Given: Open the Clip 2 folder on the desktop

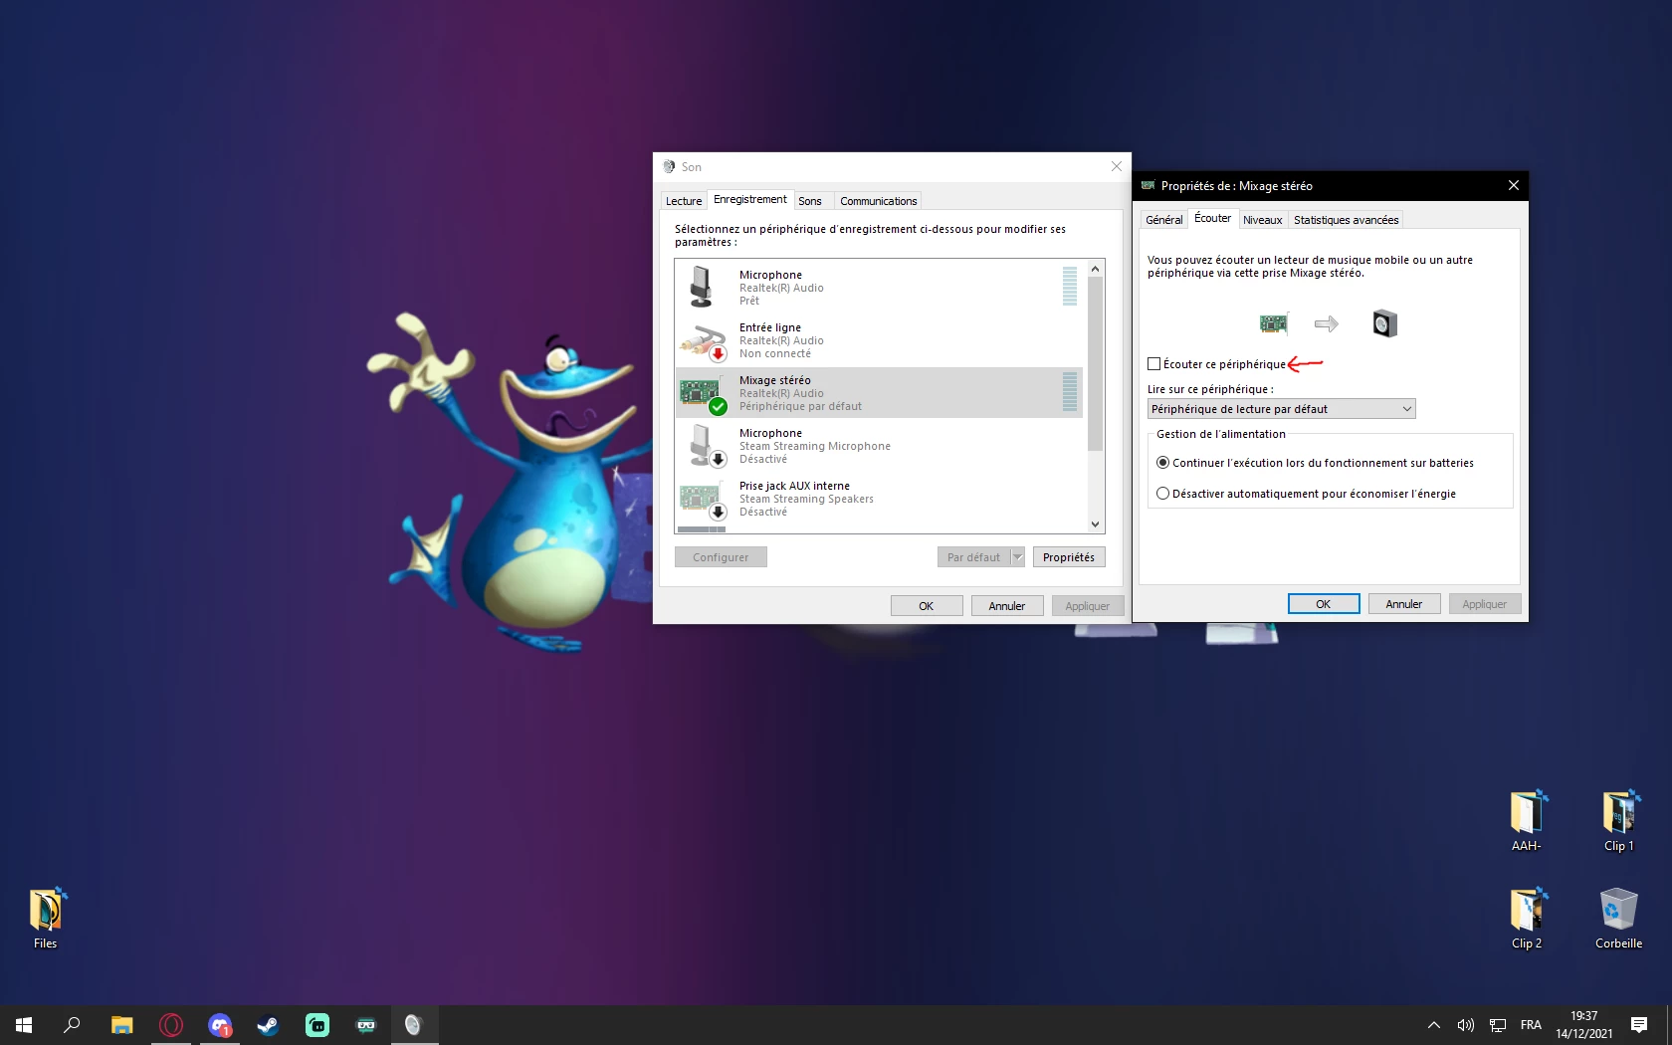Looking at the screenshot, I should pos(1526,919).
